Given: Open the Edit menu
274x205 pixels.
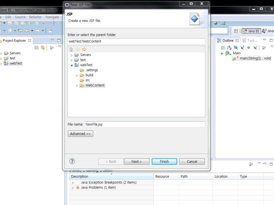Looking at the screenshot, I should (x=8, y=17).
